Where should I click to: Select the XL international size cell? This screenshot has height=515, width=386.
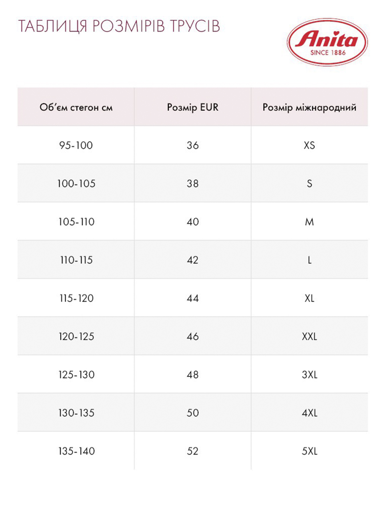[309, 298]
